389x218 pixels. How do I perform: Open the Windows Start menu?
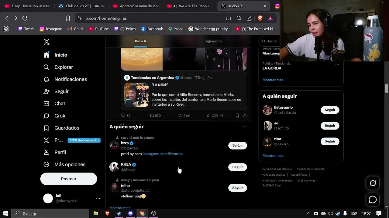(x=5, y=213)
